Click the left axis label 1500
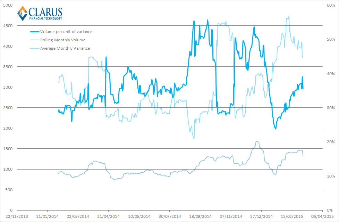The image size is (339, 222). click(8, 149)
